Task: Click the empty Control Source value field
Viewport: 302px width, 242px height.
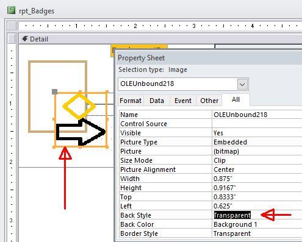Action: click(x=257, y=124)
